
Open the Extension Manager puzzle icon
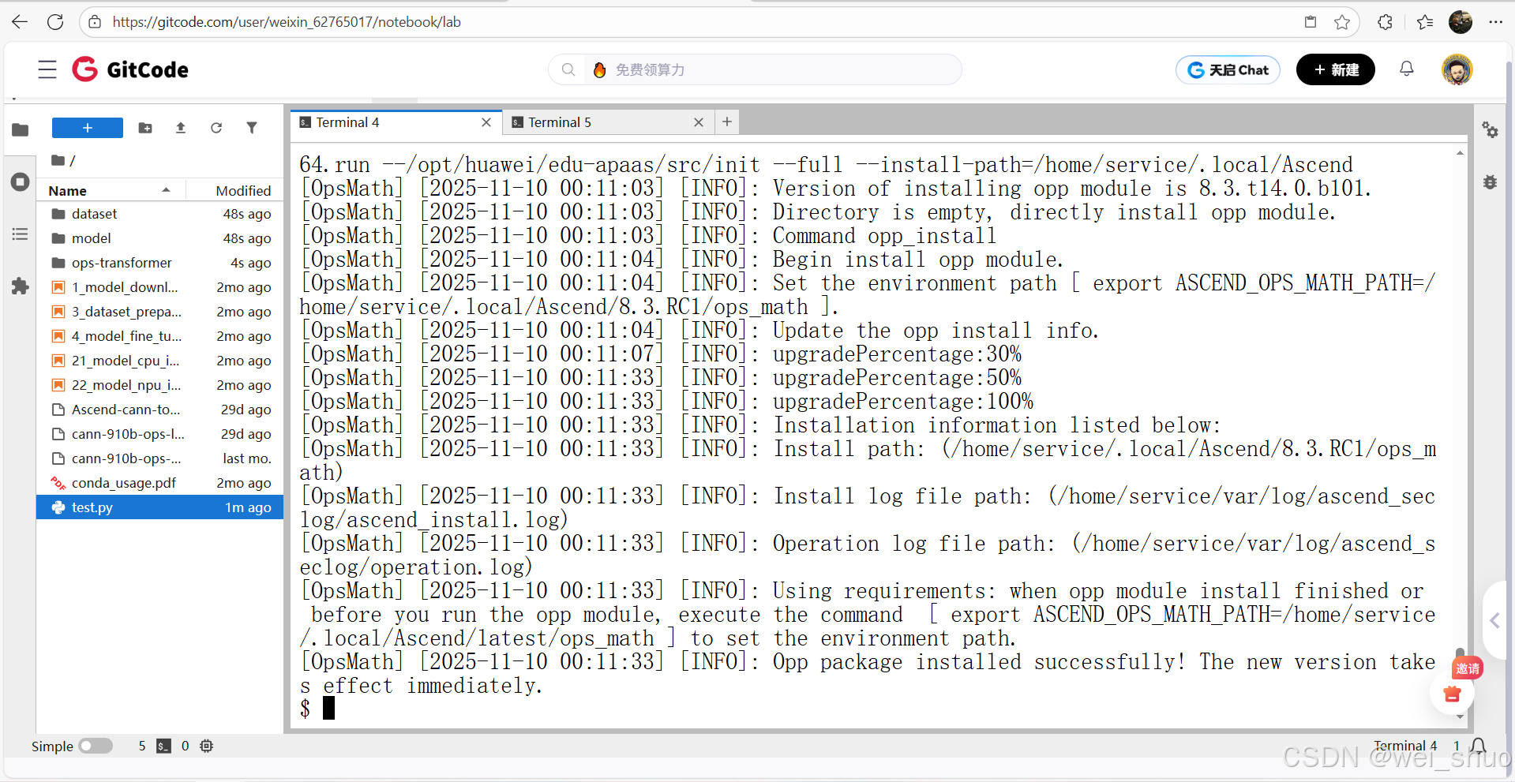21,286
